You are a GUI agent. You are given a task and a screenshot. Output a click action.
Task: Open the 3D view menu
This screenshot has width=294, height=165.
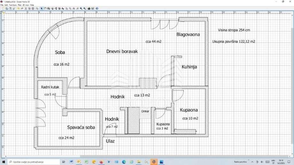[26, 5]
